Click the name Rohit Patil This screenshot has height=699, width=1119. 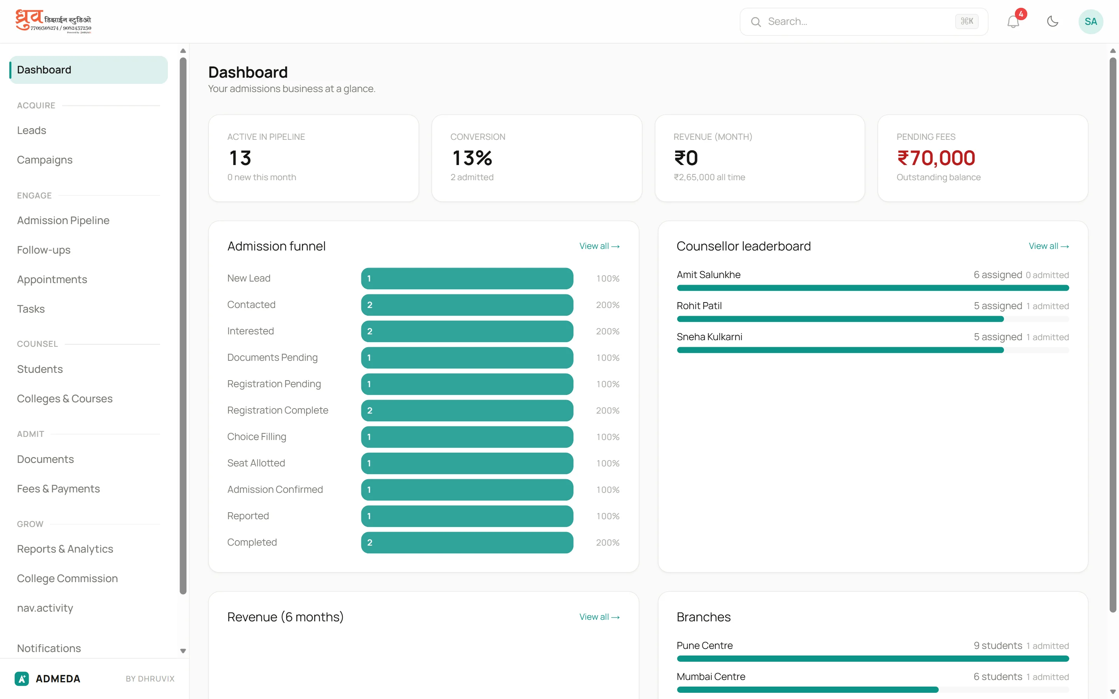pyautogui.click(x=699, y=306)
